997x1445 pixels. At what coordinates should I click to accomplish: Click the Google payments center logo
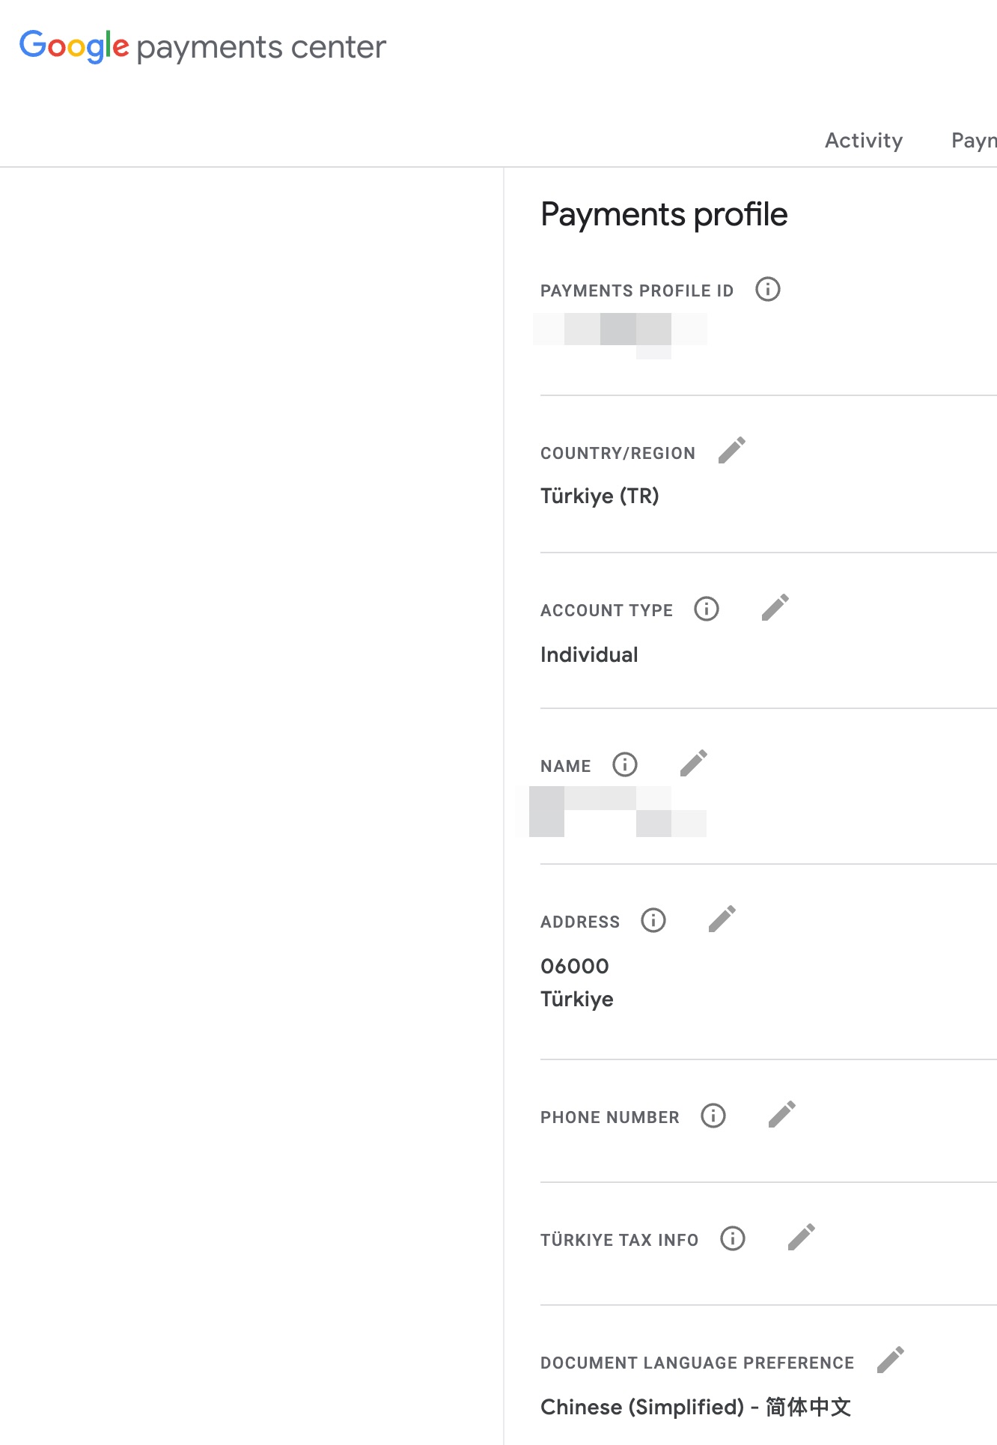(202, 46)
